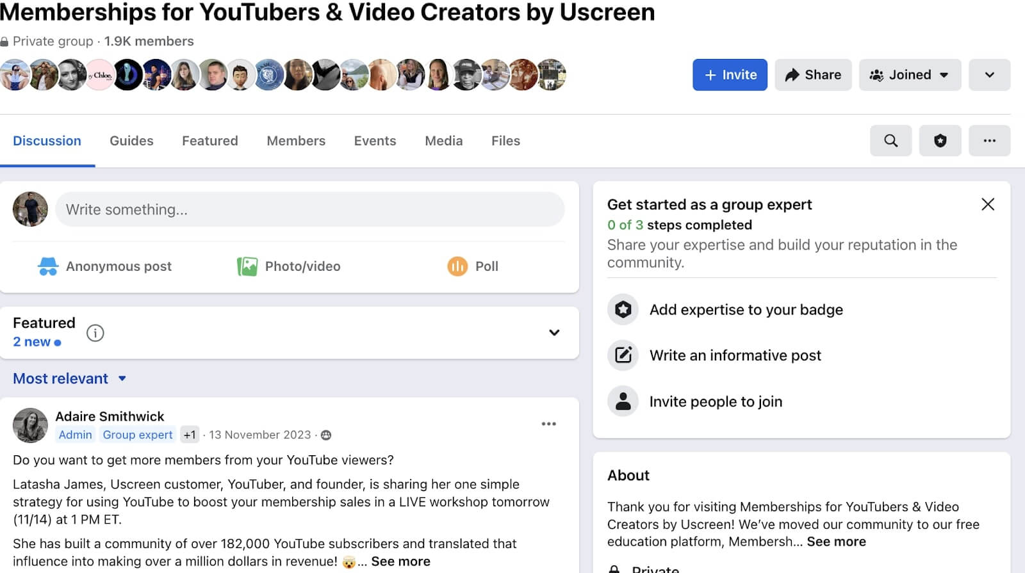Click the search magnifier icon in group
The image size is (1025, 573).
[x=890, y=141]
